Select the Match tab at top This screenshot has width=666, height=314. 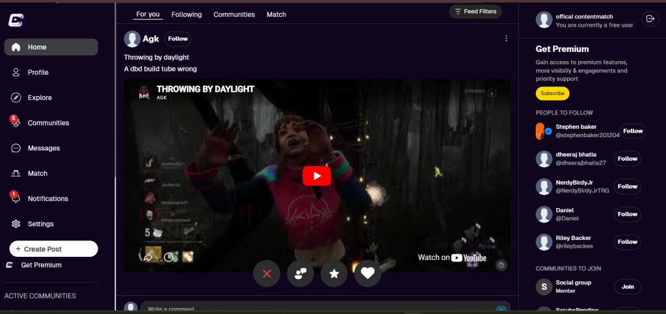(276, 14)
